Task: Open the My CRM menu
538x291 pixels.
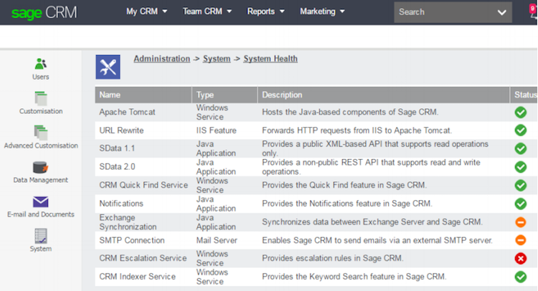Action: (x=146, y=11)
